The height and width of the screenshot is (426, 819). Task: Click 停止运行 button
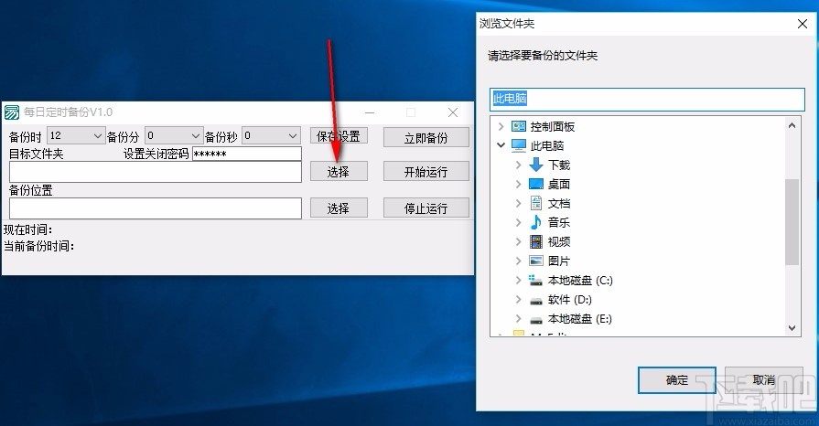[426, 208]
